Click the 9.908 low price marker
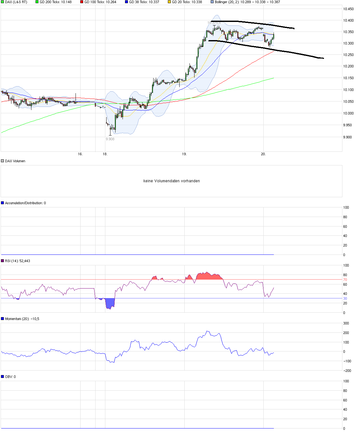 110,139
